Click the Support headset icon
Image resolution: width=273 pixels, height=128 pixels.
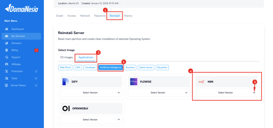[x=7, y=57]
